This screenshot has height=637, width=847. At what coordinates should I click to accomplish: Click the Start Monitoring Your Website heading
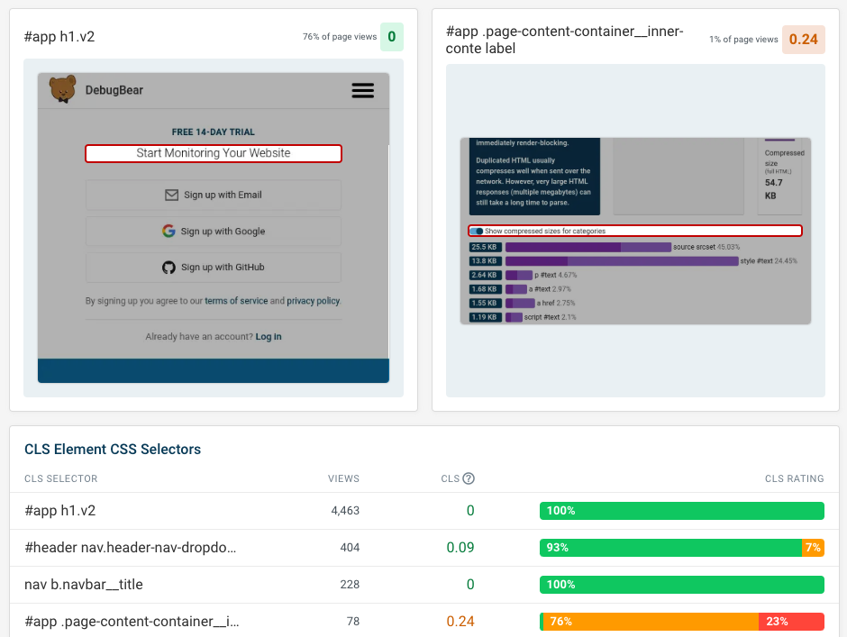(214, 153)
